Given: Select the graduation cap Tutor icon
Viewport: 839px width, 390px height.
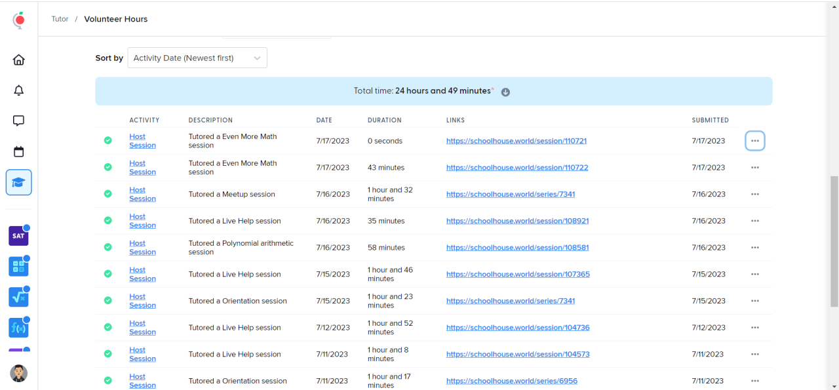Looking at the screenshot, I should 19,182.
